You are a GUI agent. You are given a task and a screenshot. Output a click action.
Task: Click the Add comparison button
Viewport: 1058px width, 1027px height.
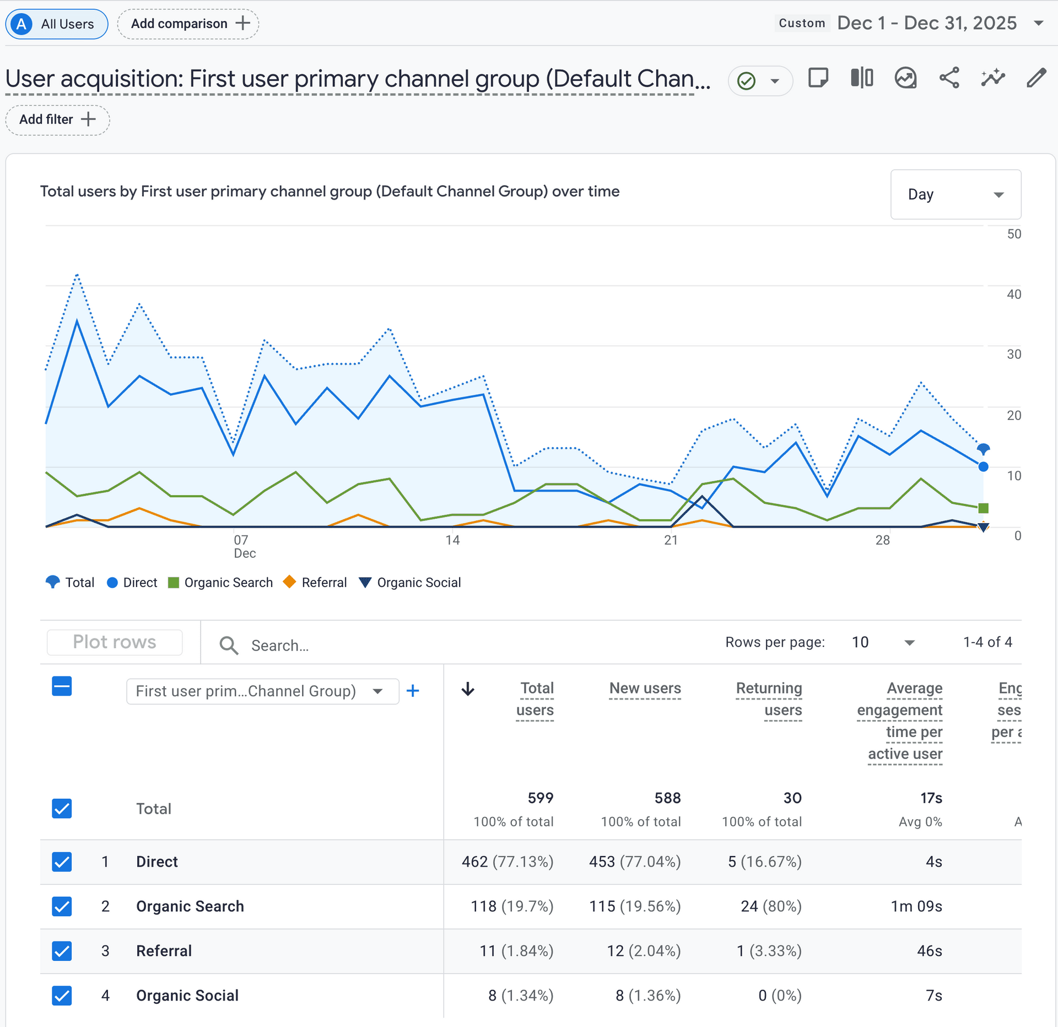coord(188,24)
